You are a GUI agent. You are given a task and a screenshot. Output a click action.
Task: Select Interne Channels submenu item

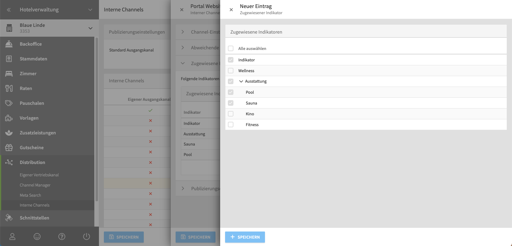pyautogui.click(x=35, y=205)
